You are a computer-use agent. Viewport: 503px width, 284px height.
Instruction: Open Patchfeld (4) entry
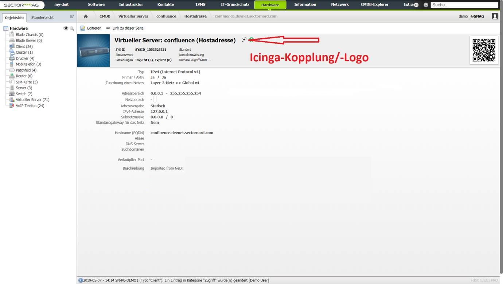pos(26,70)
